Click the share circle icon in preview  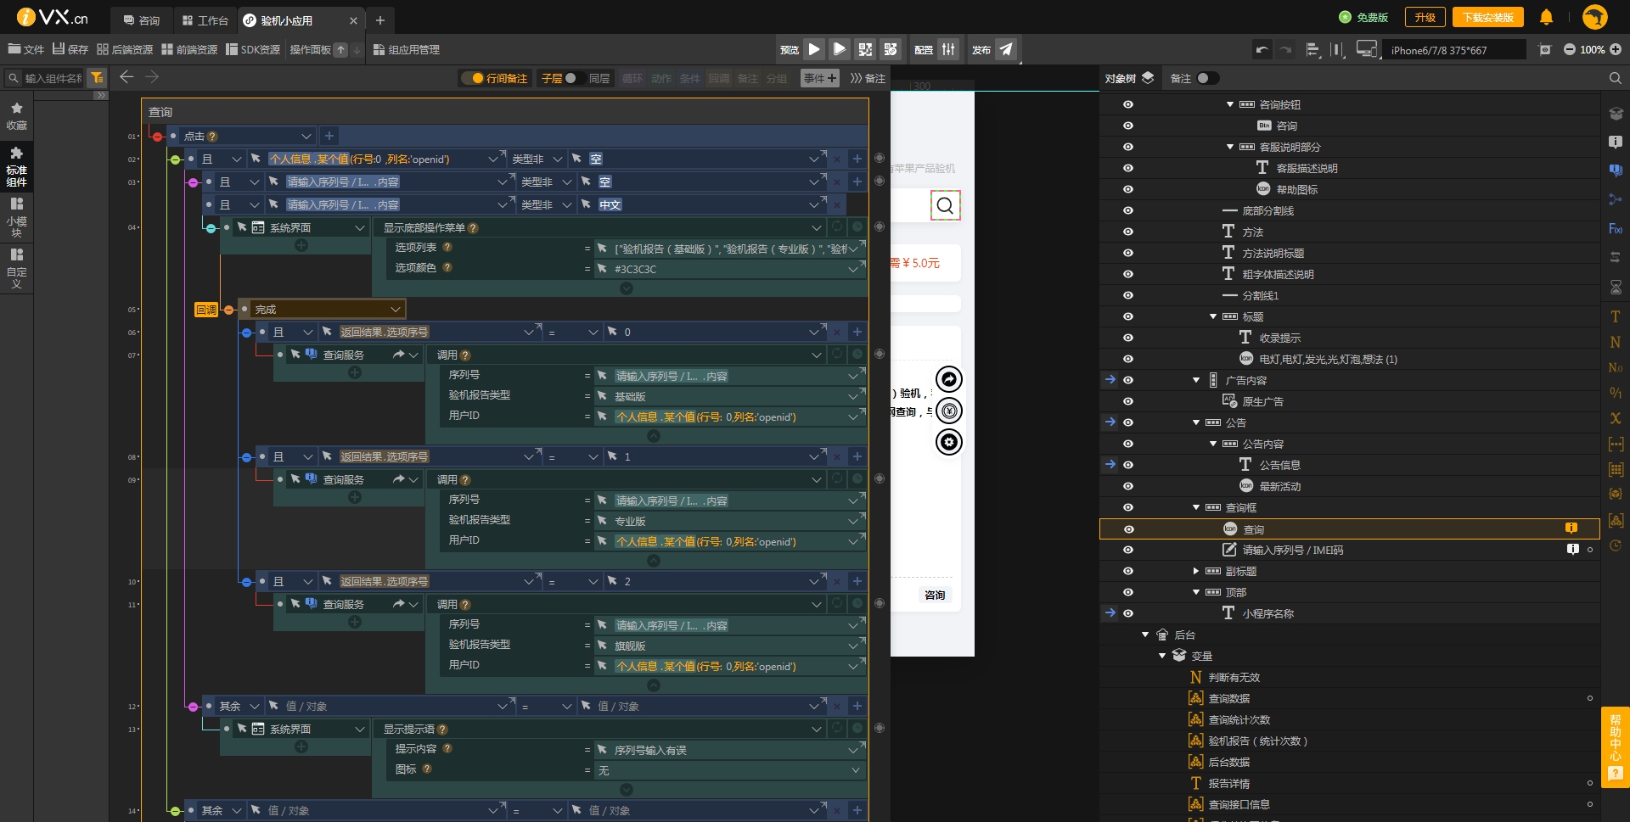pyautogui.click(x=949, y=379)
